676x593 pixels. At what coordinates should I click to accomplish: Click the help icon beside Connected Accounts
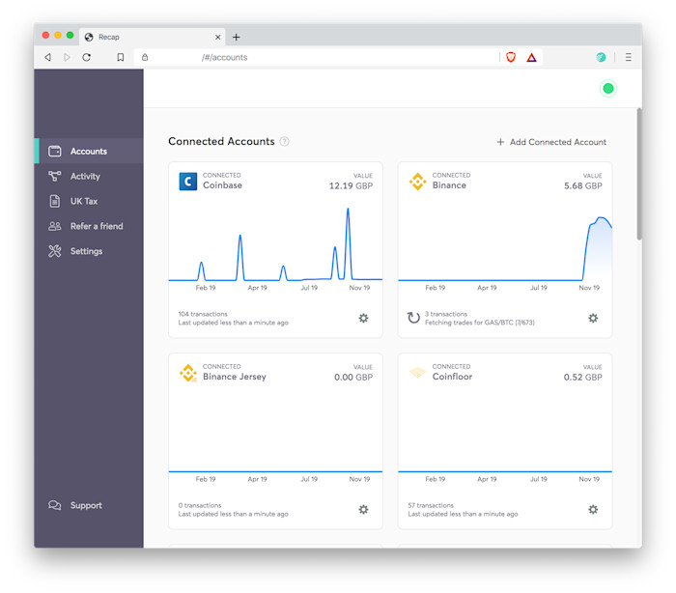click(285, 141)
